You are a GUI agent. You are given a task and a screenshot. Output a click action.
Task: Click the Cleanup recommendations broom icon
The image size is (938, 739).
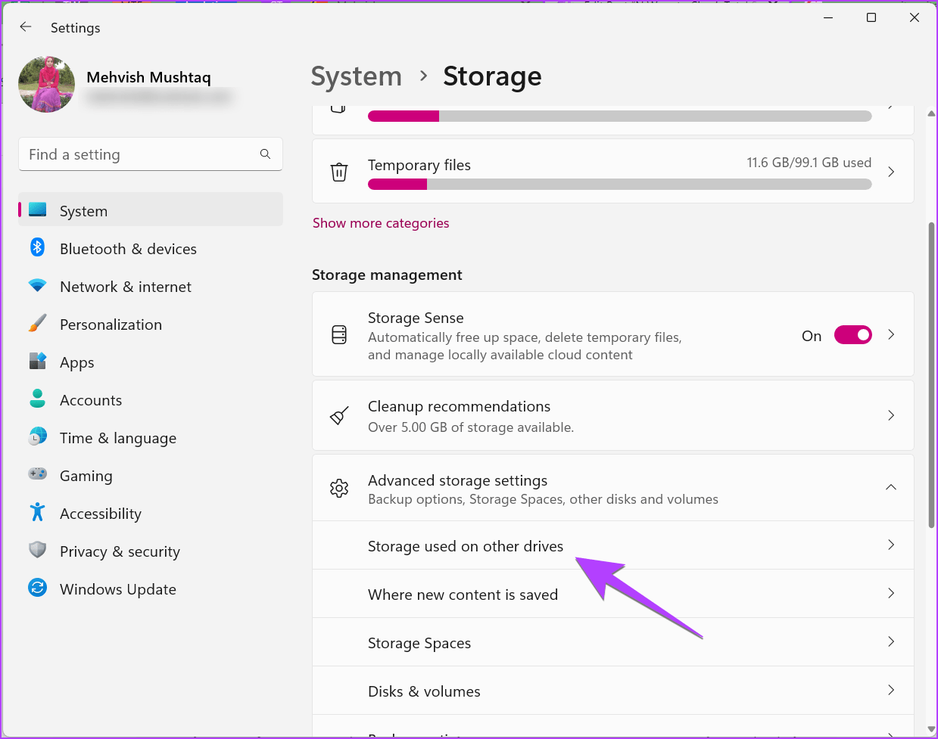coord(338,415)
